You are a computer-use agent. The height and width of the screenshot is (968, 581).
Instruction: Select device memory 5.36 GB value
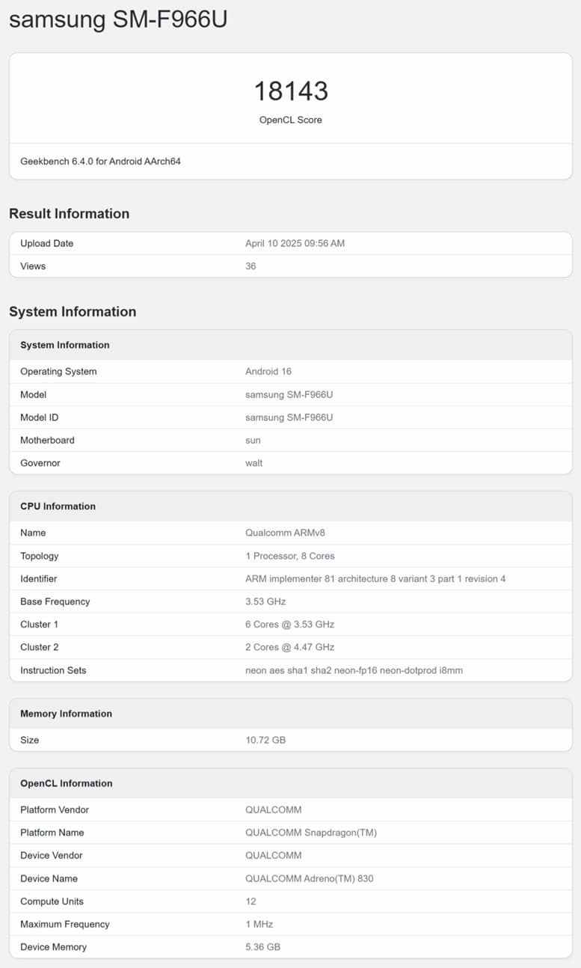(263, 947)
